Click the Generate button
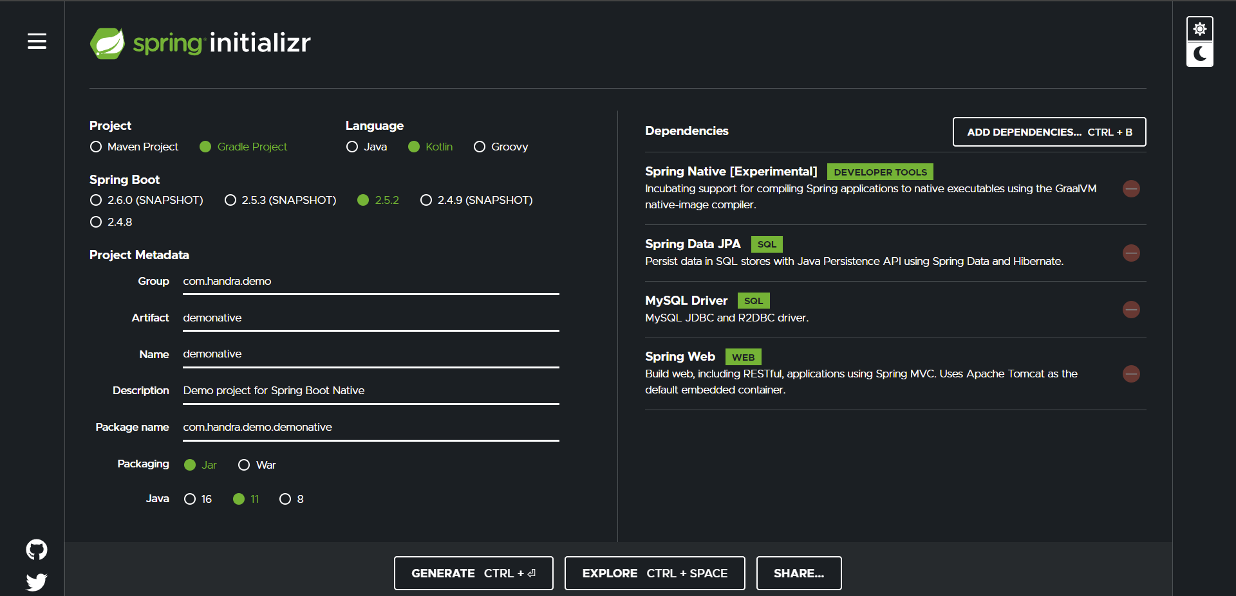The image size is (1236, 596). [474, 573]
